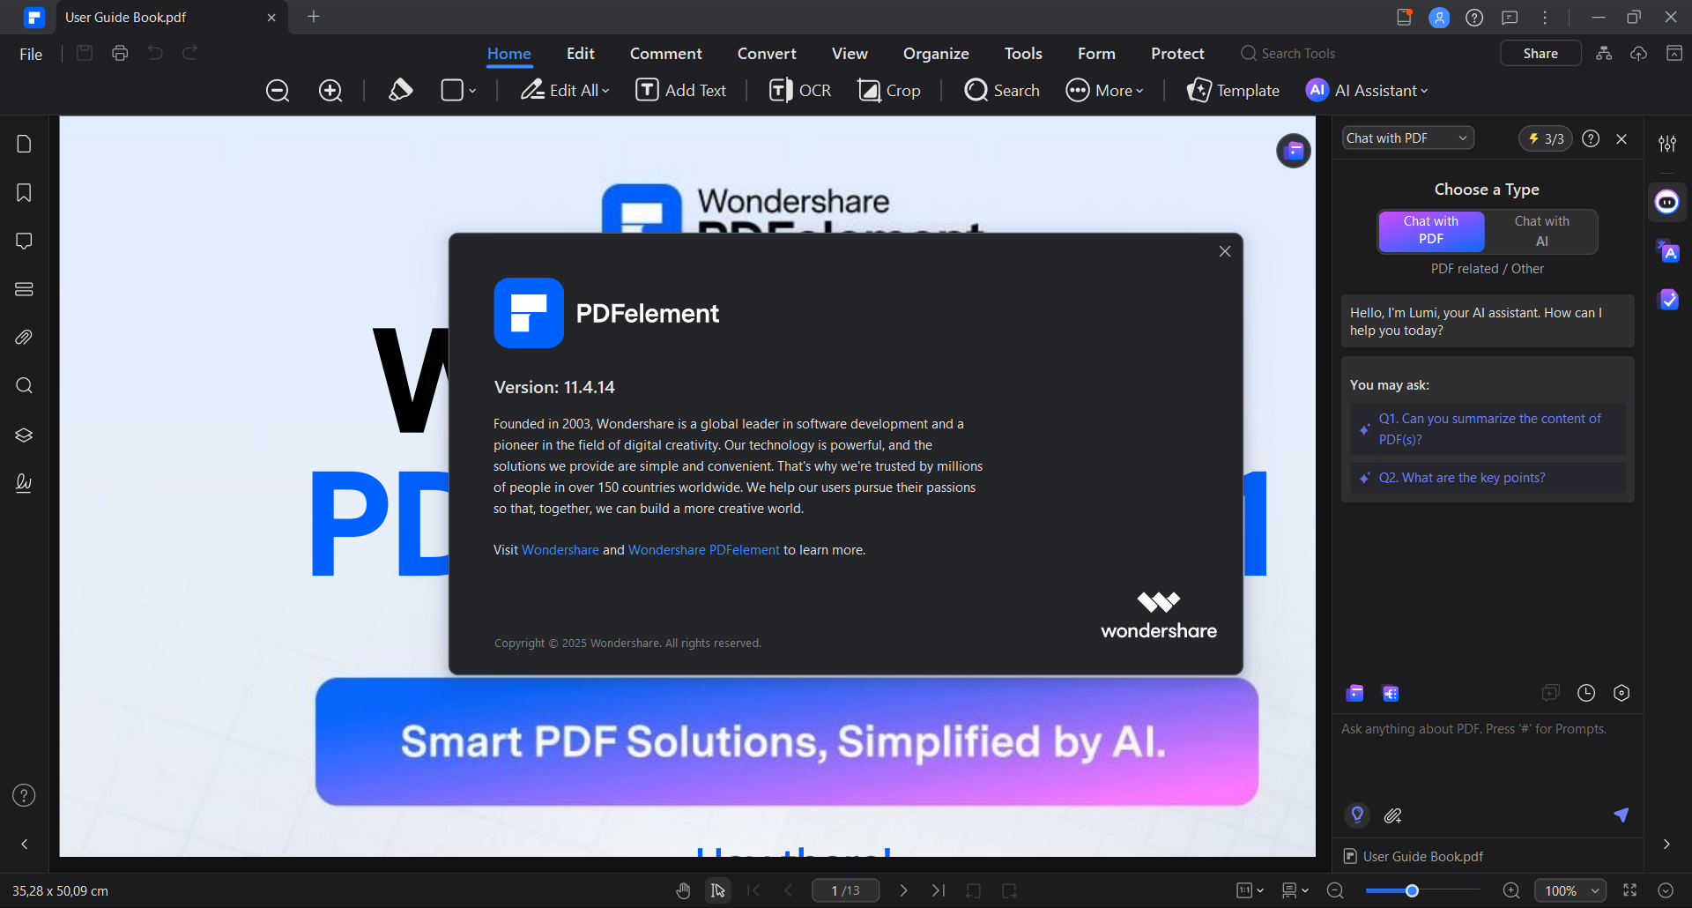Send the chat message arrow
The image size is (1692, 908).
point(1621,815)
